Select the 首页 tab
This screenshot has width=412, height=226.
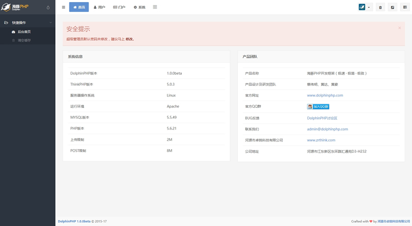[x=79, y=7]
